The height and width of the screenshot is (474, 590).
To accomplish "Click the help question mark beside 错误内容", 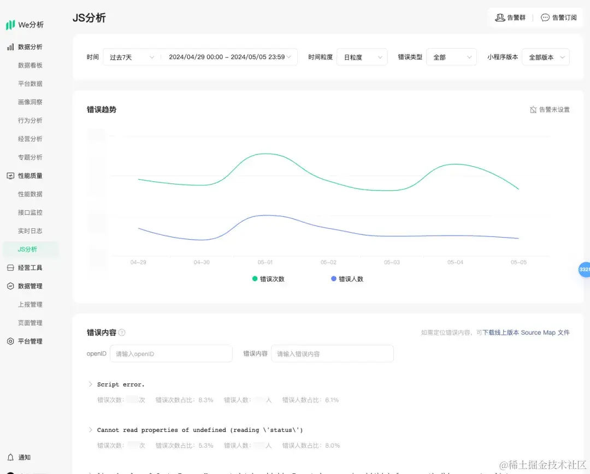I will tap(122, 333).
